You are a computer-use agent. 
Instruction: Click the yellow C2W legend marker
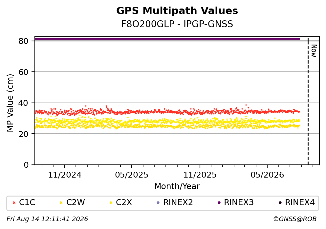[61, 203]
